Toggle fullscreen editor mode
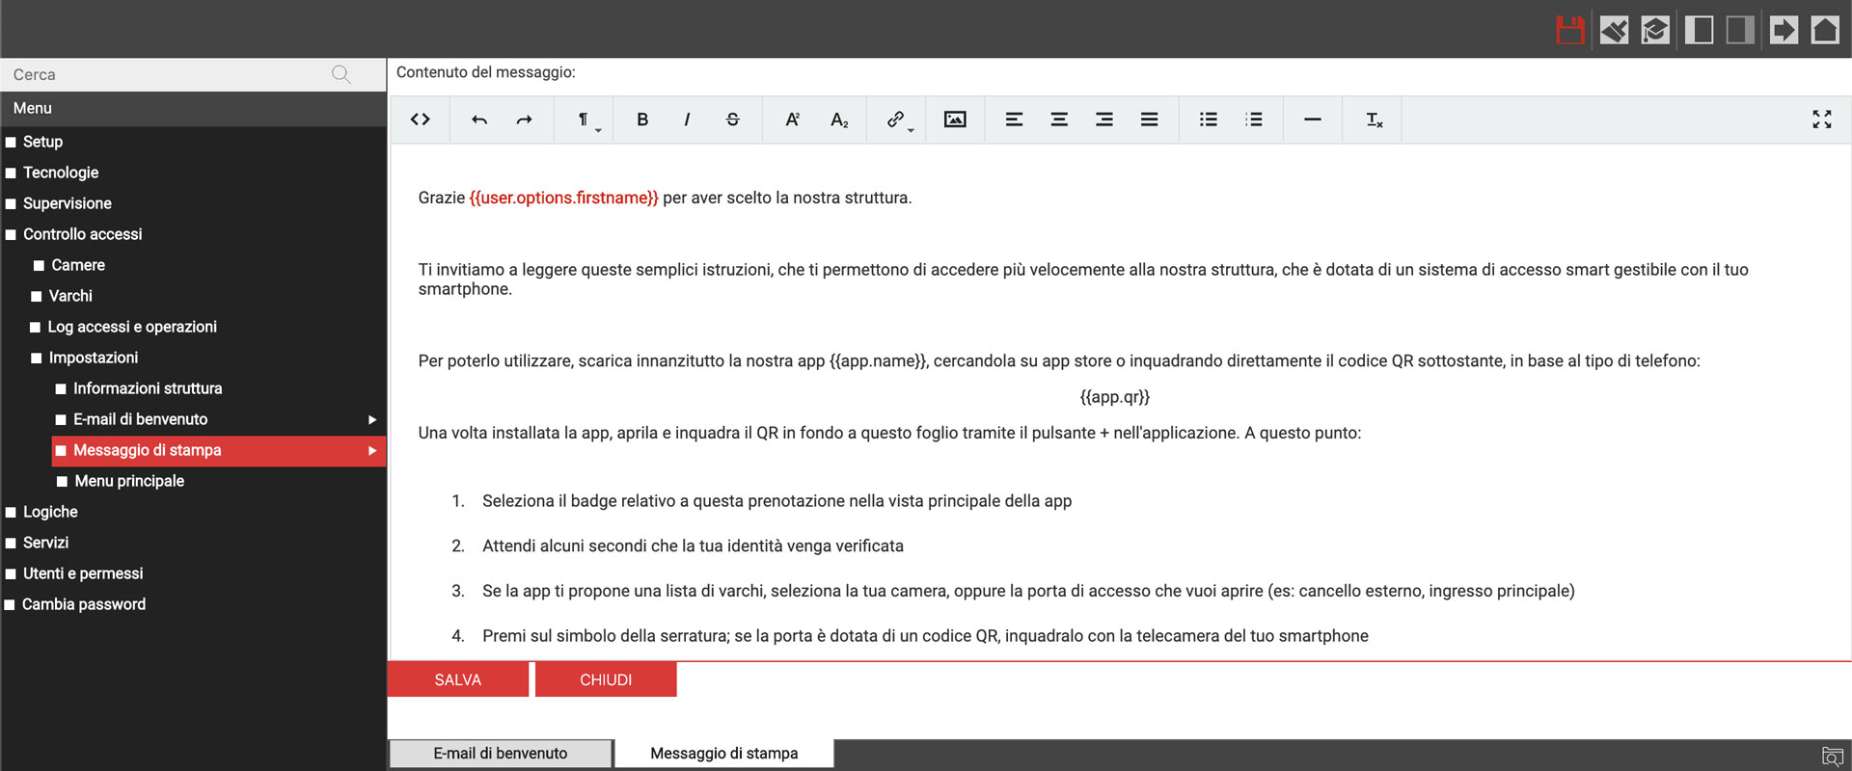Screen dimensions: 1852x771 point(1821,120)
